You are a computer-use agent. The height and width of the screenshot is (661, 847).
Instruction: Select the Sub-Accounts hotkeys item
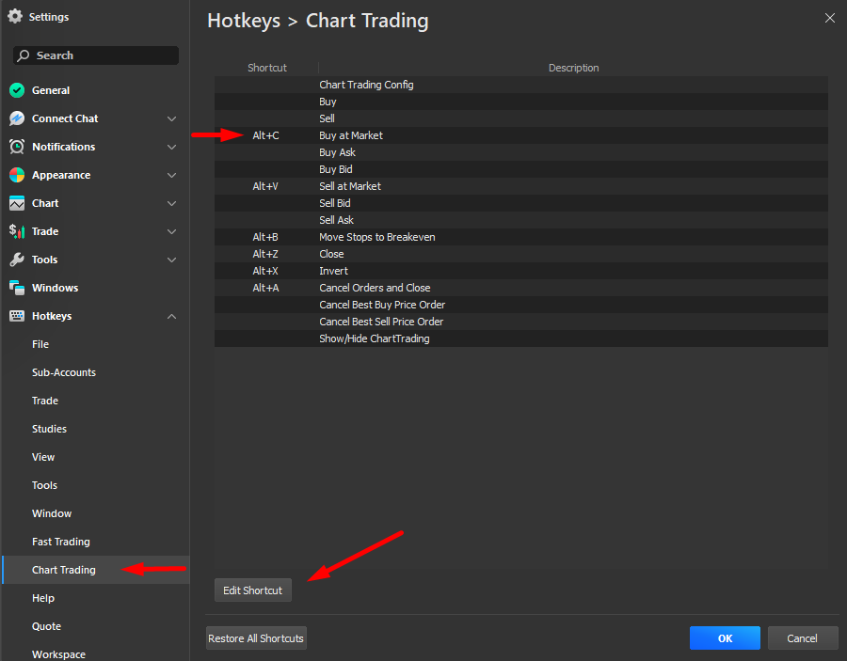pos(64,372)
